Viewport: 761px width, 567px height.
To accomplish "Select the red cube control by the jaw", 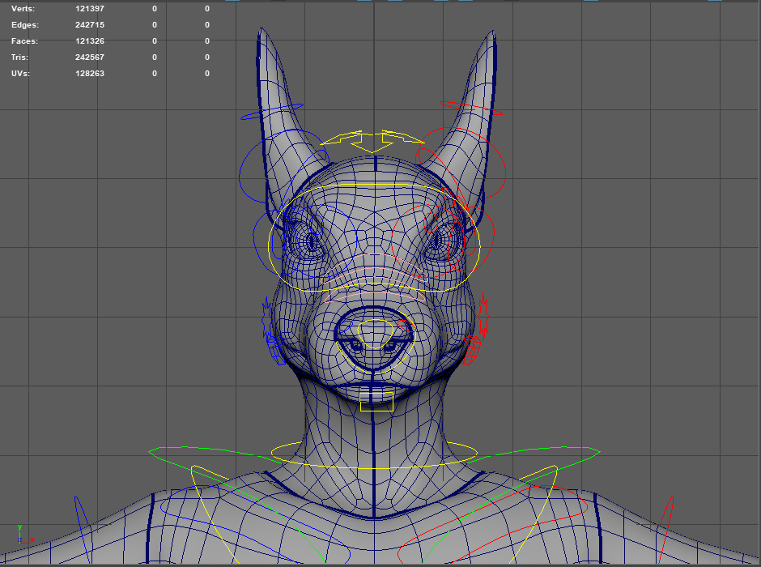I will 471,350.
